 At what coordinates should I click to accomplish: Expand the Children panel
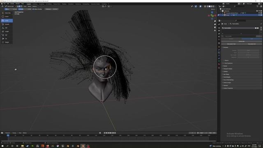tap(226, 72)
